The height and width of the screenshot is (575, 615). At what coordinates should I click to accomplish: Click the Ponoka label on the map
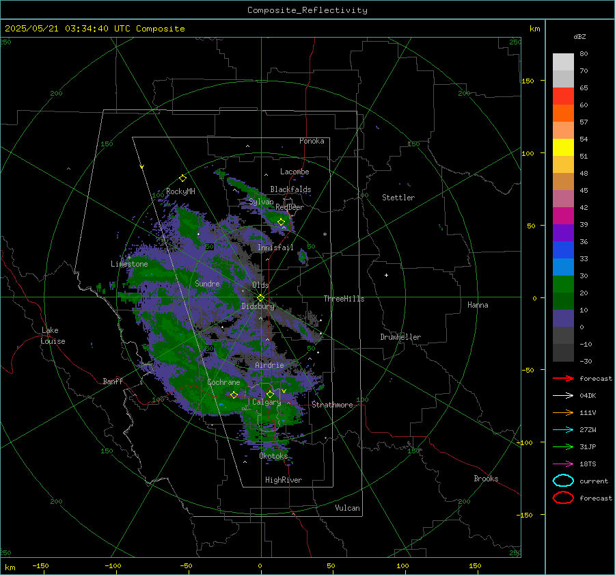pyautogui.click(x=312, y=141)
